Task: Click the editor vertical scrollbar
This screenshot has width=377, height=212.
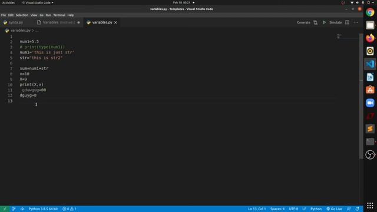Action: pos(361,96)
